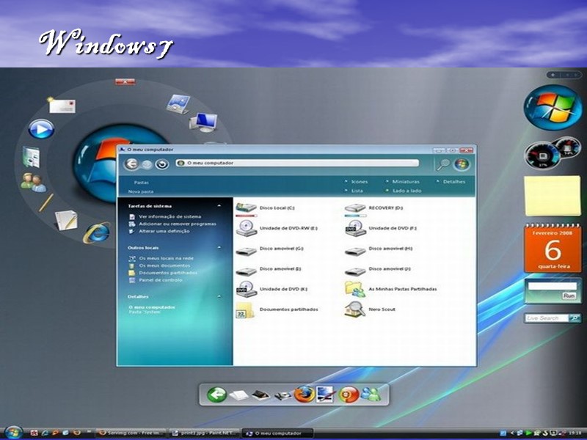
Task: Launch the blue media player play icon
Action: [41, 129]
